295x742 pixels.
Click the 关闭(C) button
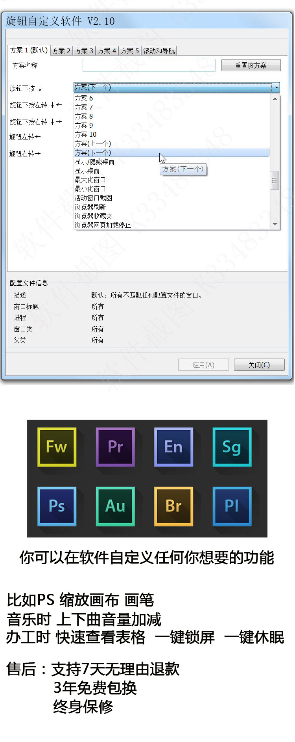point(259,365)
